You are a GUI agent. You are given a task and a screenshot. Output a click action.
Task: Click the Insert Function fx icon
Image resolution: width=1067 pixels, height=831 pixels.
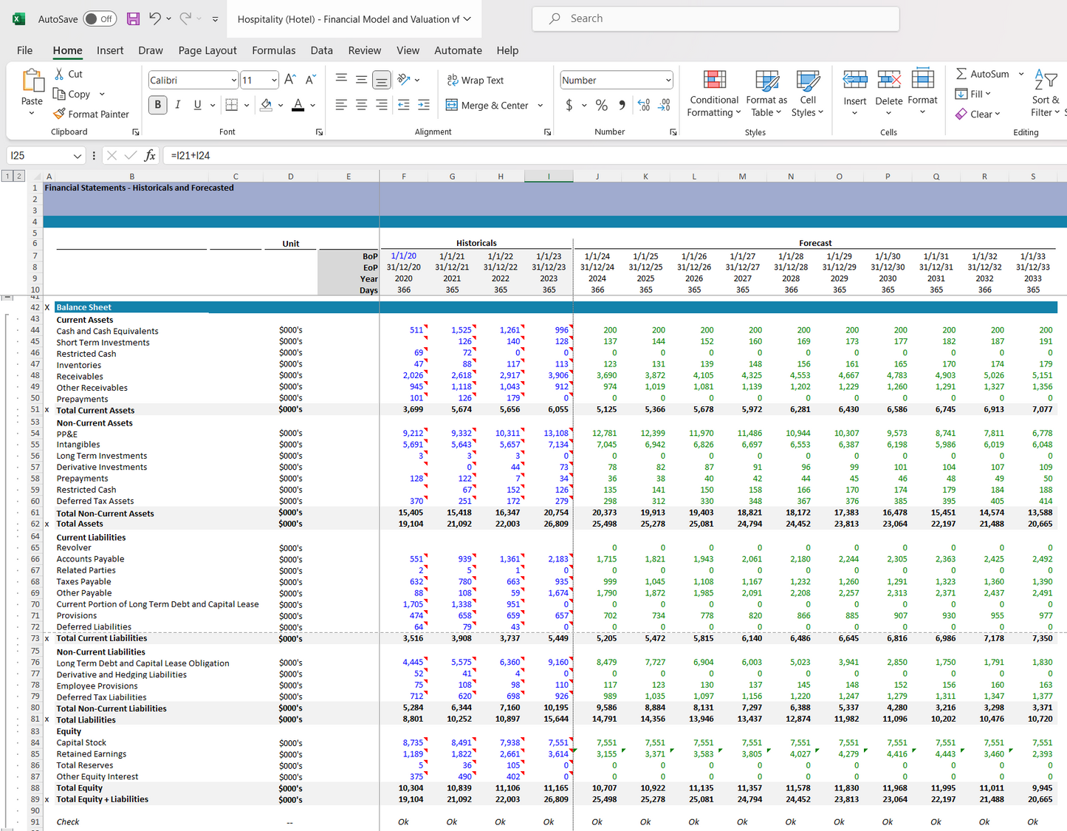tap(150, 155)
